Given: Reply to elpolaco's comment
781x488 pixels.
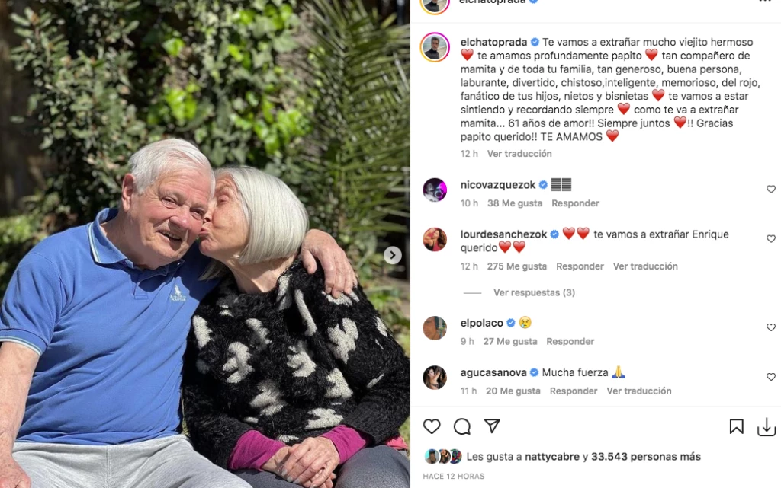Looking at the screenshot, I should tap(570, 341).
